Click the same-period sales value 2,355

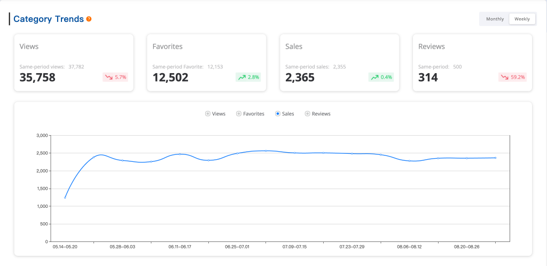pyautogui.click(x=339, y=67)
